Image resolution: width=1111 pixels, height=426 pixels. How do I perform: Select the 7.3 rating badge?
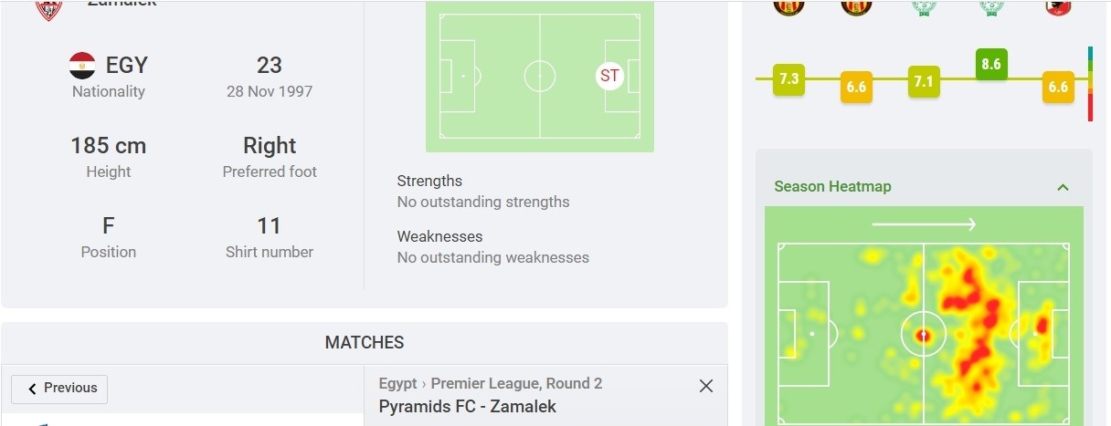[x=788, y=79]
